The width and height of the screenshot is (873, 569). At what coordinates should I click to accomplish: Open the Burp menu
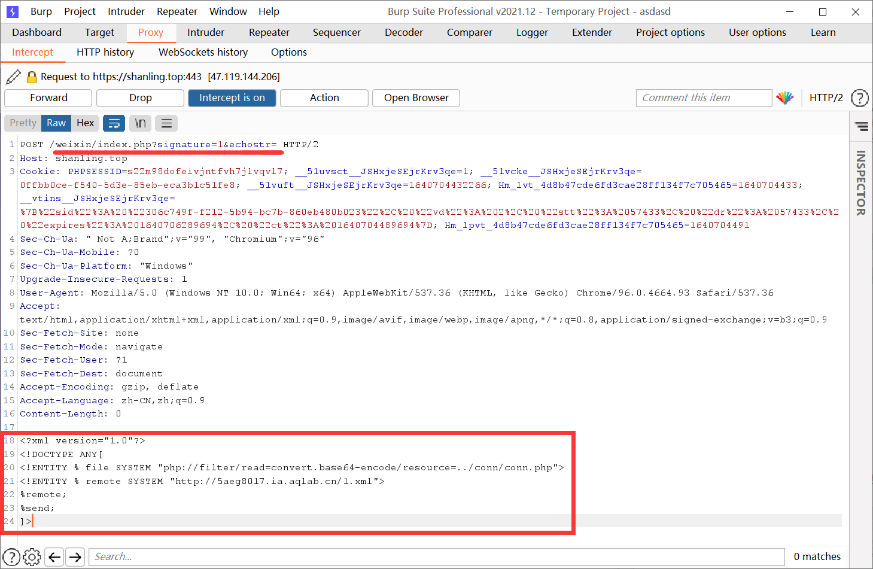[x=41, y=11]
